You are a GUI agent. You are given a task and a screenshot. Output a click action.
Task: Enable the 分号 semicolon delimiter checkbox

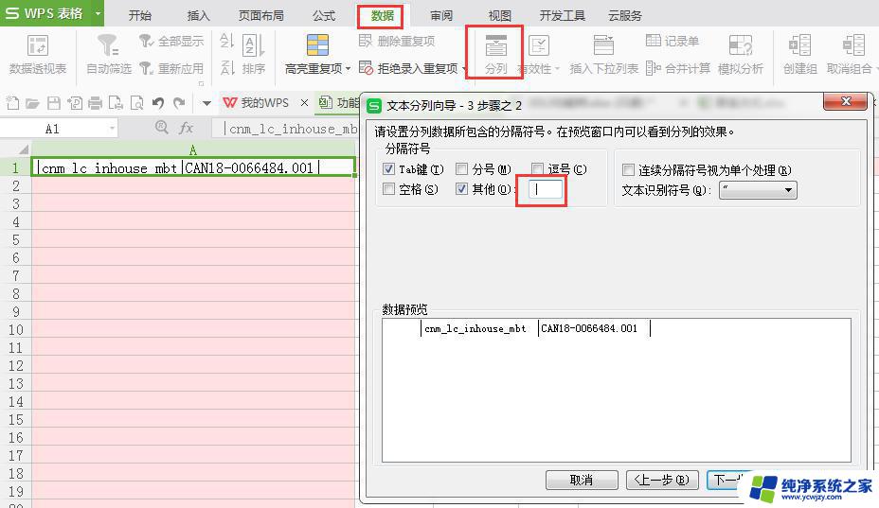point(462,169)
